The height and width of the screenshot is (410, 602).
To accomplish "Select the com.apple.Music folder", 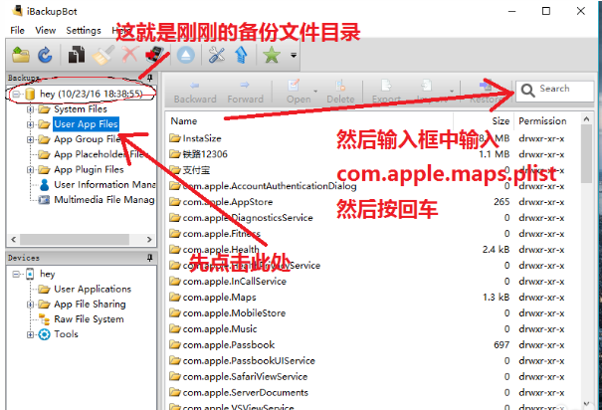I will 220,329.
